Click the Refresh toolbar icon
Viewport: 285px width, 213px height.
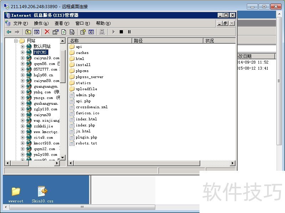tap(64, 32)
